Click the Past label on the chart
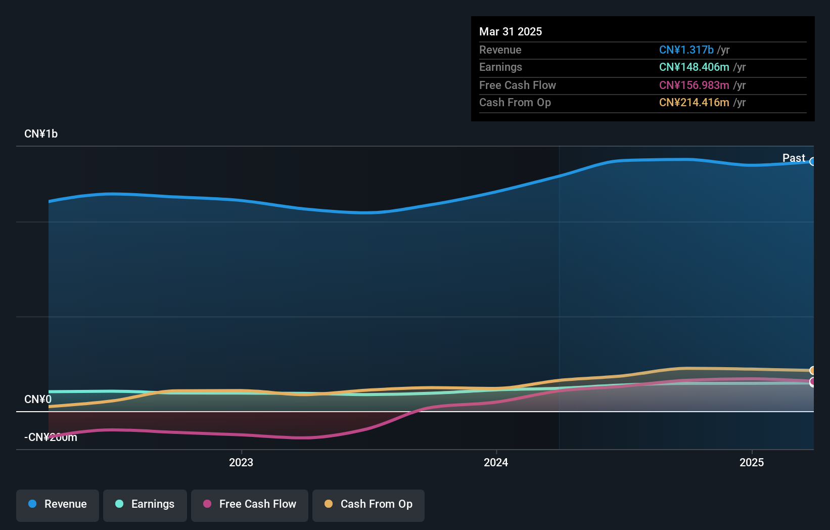This screenshot has width=830, height=530. 794,158
